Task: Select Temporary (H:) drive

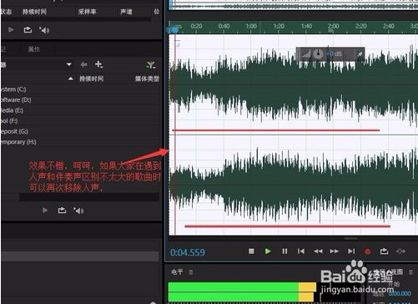Action: pos(18,142)
